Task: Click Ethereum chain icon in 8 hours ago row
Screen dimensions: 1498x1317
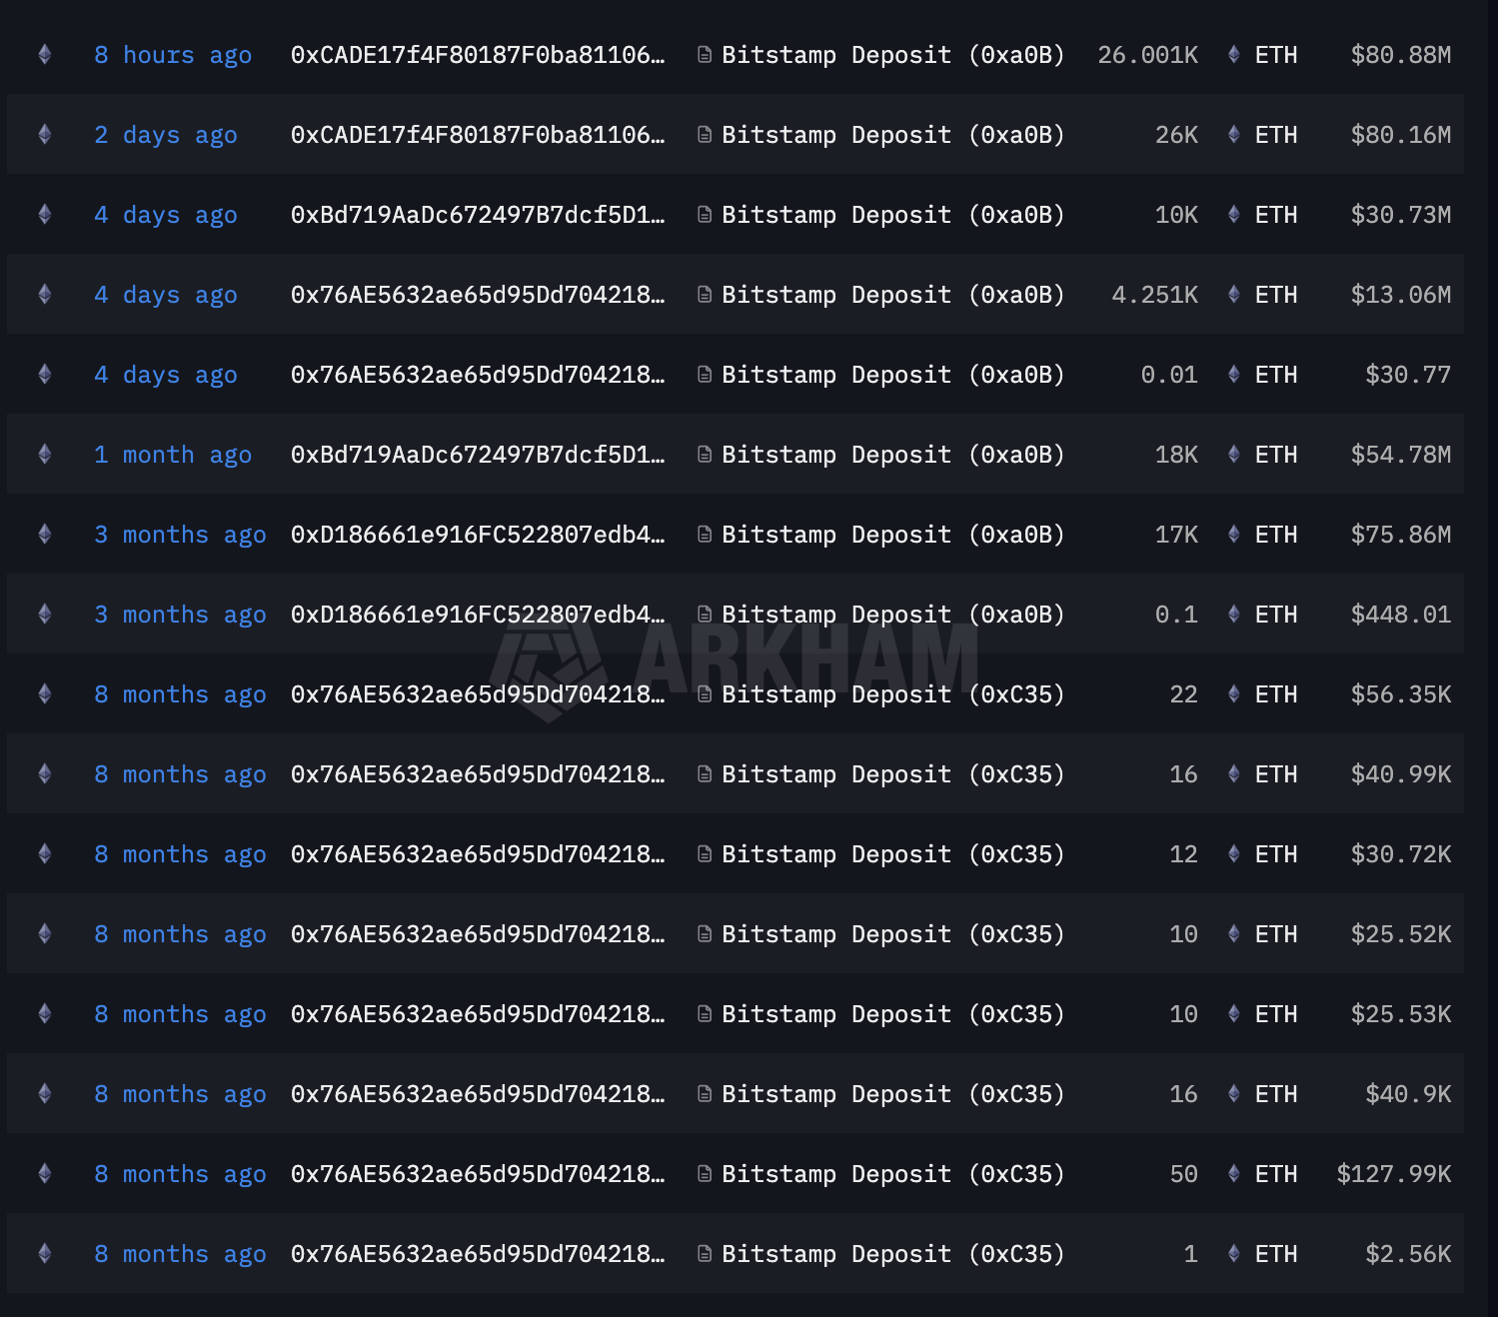Action: point(45,54)
